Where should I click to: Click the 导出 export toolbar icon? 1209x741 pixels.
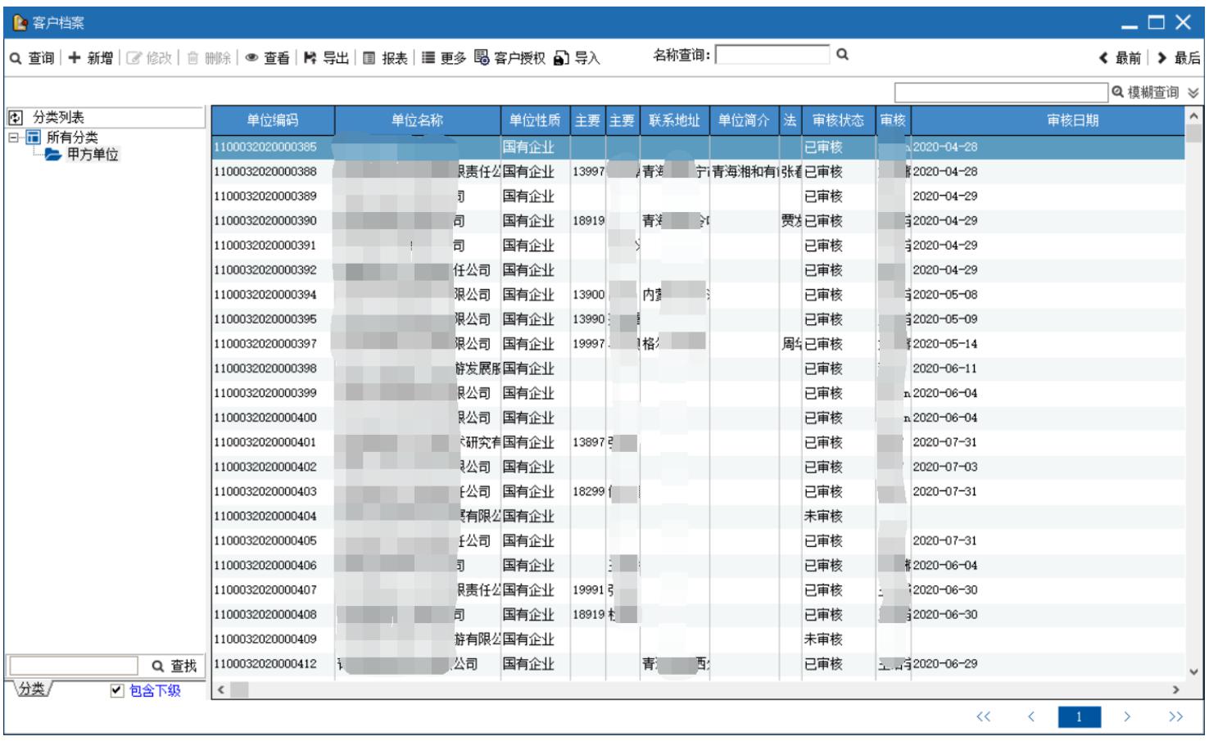310,58
